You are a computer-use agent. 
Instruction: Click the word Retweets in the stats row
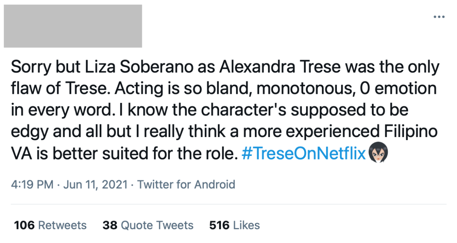coord(62,225)
